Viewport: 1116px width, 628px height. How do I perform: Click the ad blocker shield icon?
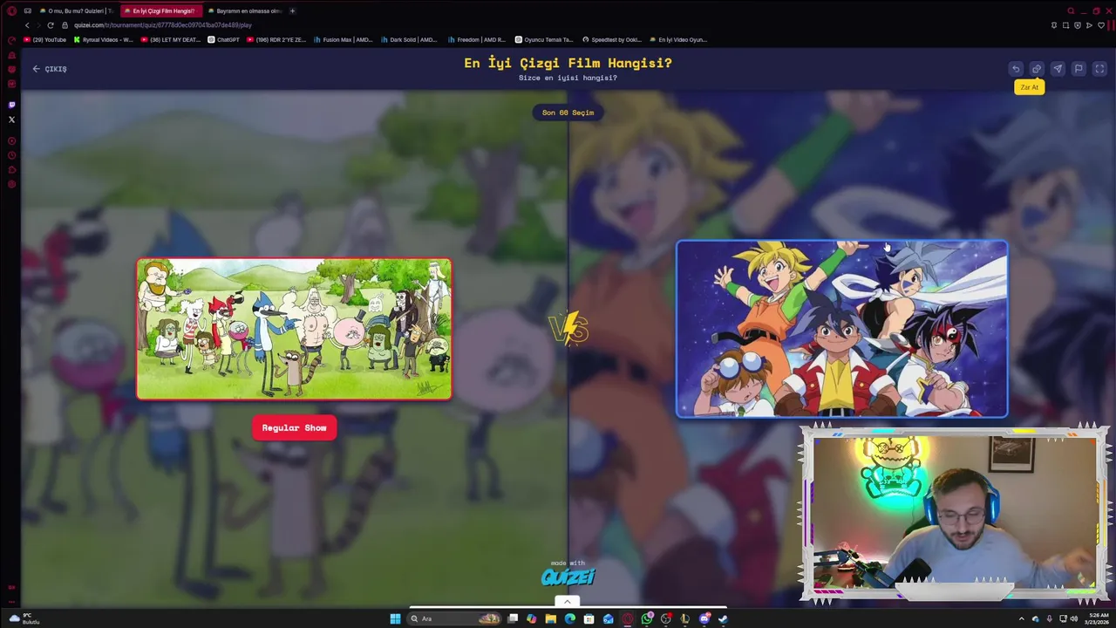click(x=1077, y=25)
